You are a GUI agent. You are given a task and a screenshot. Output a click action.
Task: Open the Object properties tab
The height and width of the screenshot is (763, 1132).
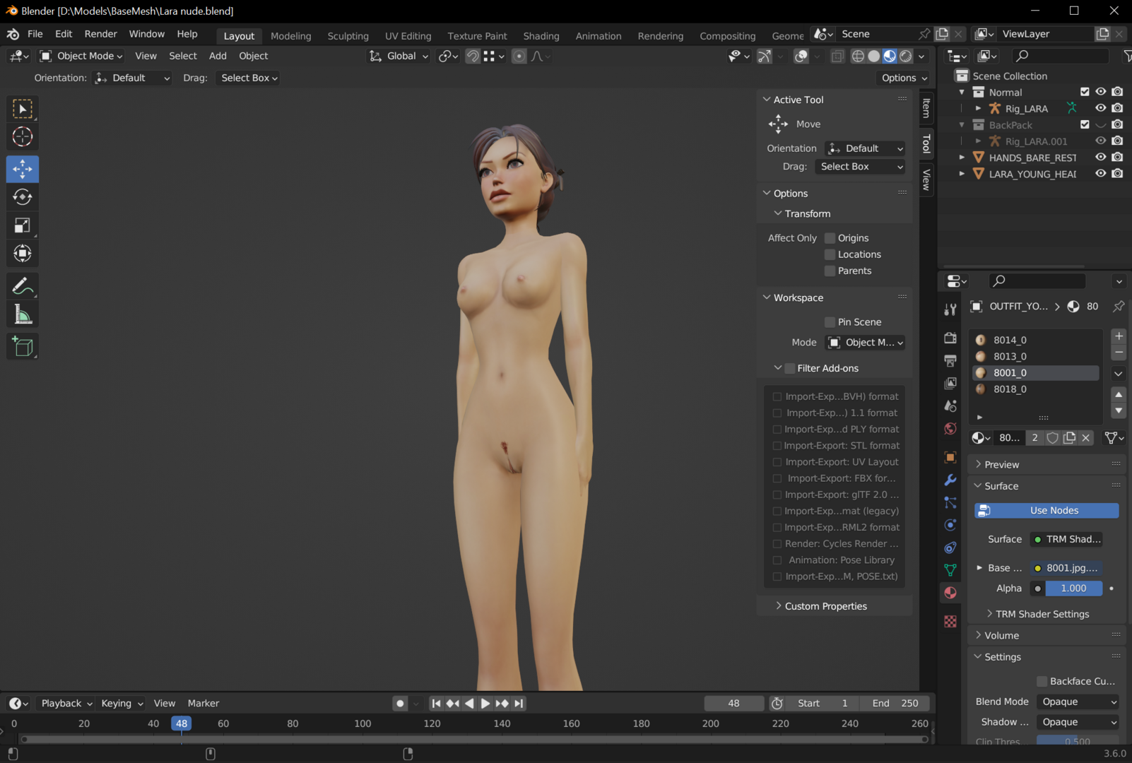tap(950, 457)
